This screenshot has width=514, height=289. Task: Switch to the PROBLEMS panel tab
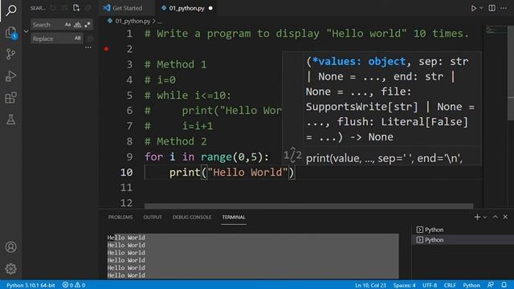point(120,217)
